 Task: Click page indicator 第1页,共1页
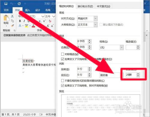(10, 114)
